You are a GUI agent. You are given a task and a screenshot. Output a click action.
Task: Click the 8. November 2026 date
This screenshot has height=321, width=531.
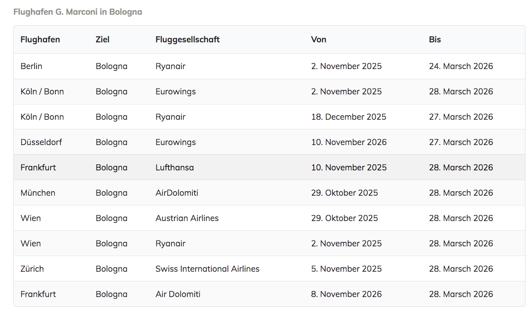coord(346,294)
